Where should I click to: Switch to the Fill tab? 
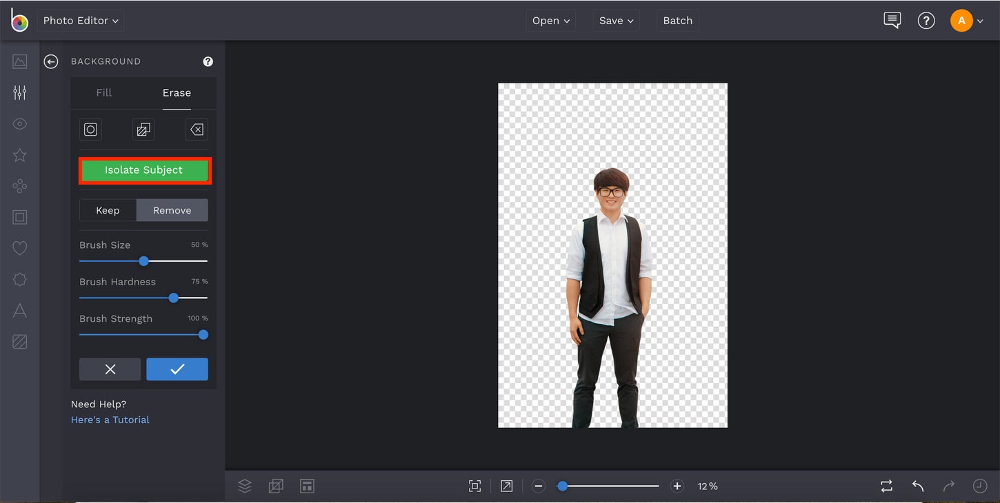click(103, 92)
